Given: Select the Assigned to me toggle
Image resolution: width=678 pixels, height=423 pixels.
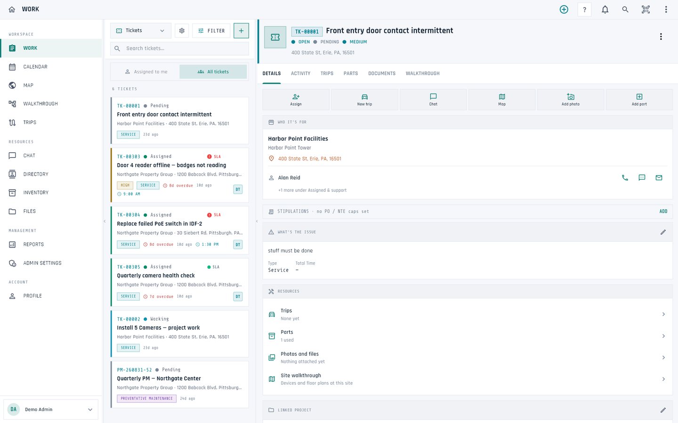Looking at the screenshot, I should tap(145, 72).
